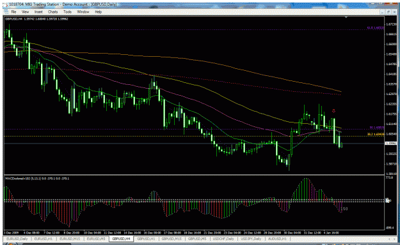Click the 4 Jan 16:00 time axis label
The height and width of the screenshot is (245, 400).
point(331,233)
